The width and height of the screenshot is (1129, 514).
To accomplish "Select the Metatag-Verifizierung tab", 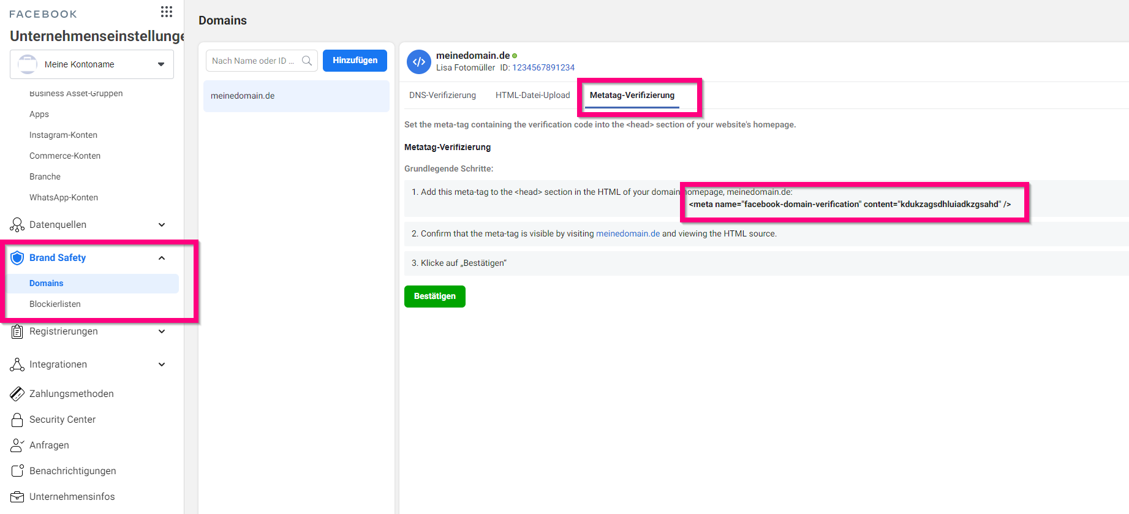I will tap(632, 95).
